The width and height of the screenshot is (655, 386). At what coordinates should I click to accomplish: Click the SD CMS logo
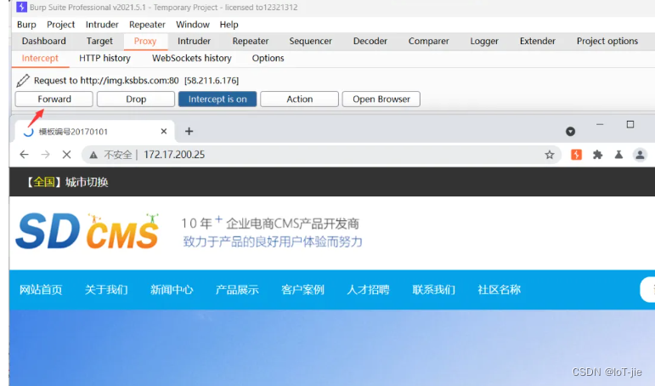(88, 230)
